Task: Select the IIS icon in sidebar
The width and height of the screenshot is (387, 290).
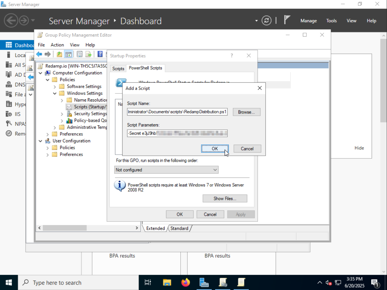Action: (9, 114)
